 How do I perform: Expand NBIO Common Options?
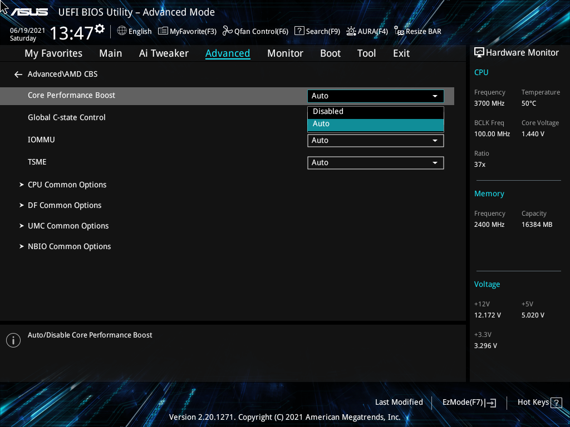pyautogui.click(x=69, y=246)
